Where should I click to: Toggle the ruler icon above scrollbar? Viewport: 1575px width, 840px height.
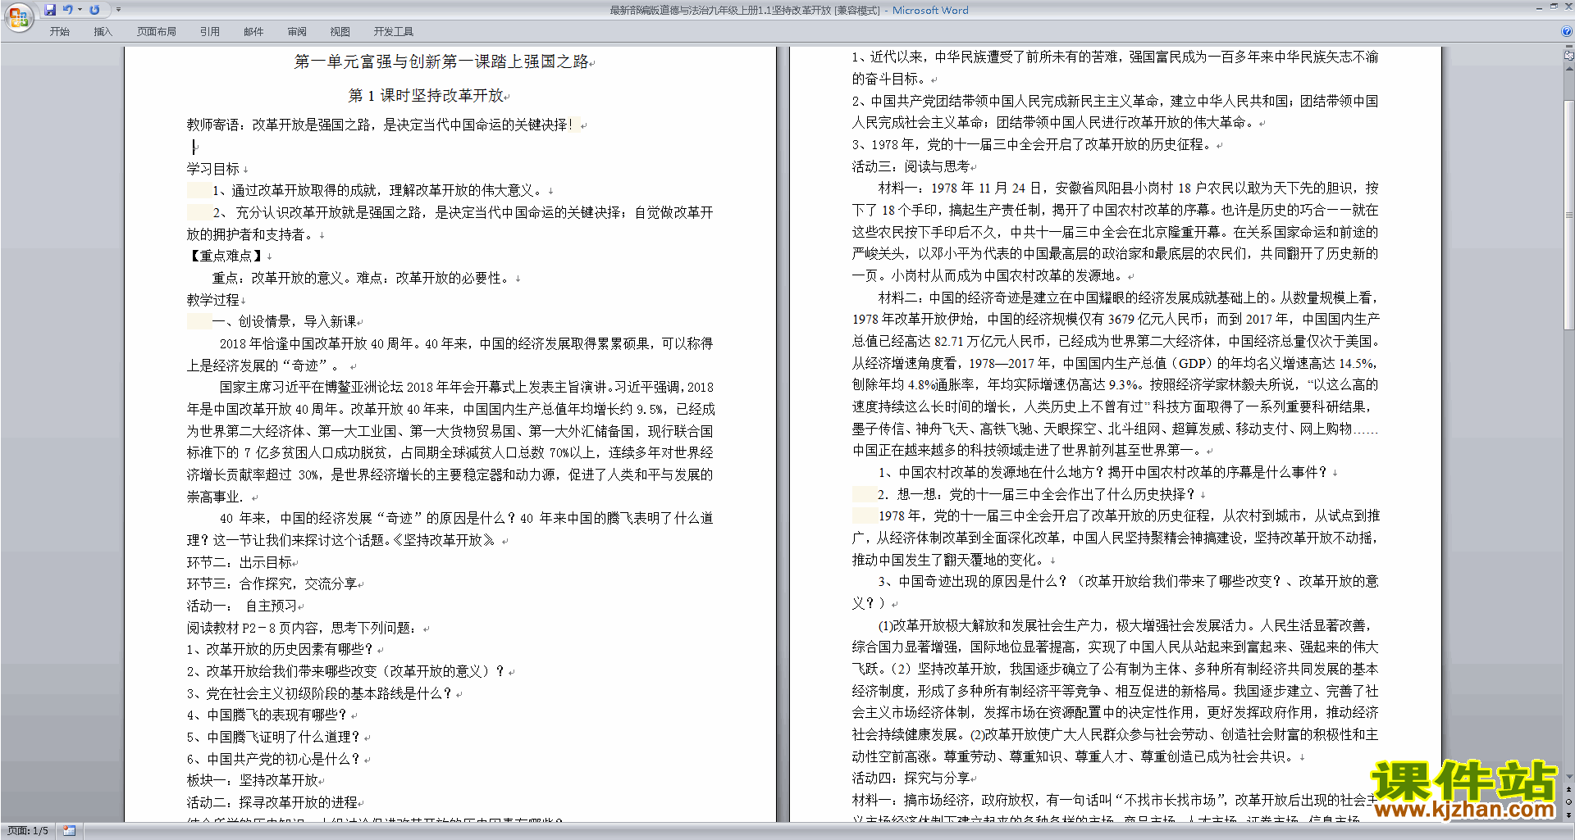coord(1568,56)
